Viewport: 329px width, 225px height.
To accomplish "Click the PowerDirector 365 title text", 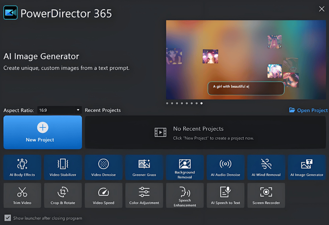I will tap(66, 13).
